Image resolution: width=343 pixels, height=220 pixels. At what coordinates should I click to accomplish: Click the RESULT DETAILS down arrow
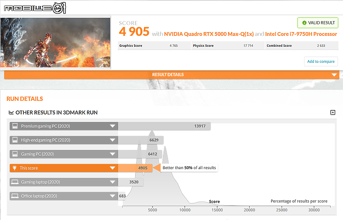[334, 75]
